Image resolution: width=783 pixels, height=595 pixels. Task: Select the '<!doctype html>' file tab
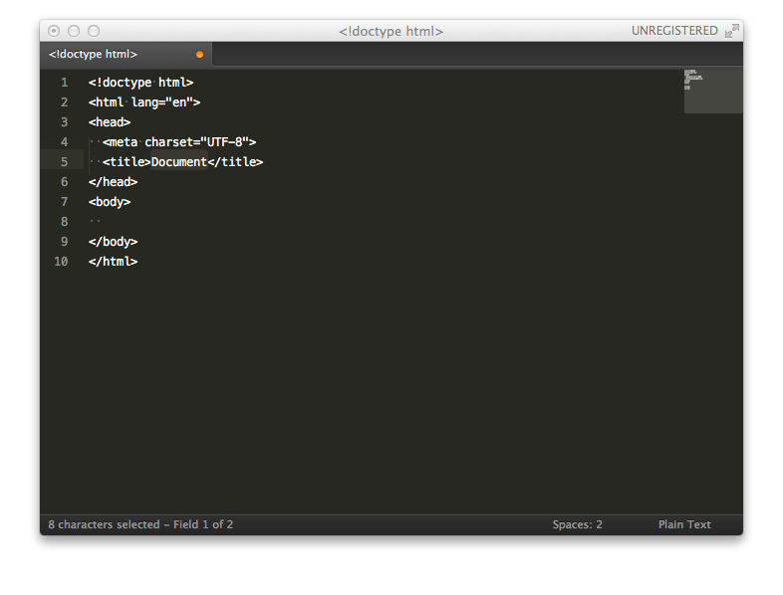point(126,54)
